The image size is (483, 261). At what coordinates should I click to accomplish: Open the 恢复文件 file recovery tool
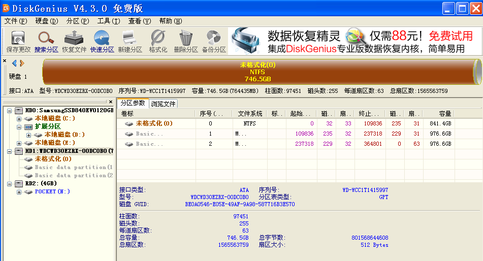pyautogui.click(x=74, y=42)
